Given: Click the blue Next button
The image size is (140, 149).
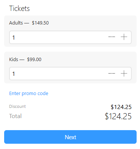Looking at the screenshot, I should [70, 137].
